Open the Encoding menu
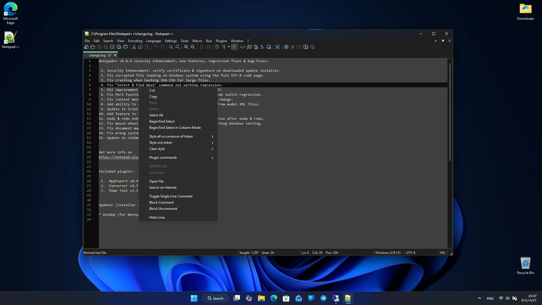 click(x=135, y=41)
